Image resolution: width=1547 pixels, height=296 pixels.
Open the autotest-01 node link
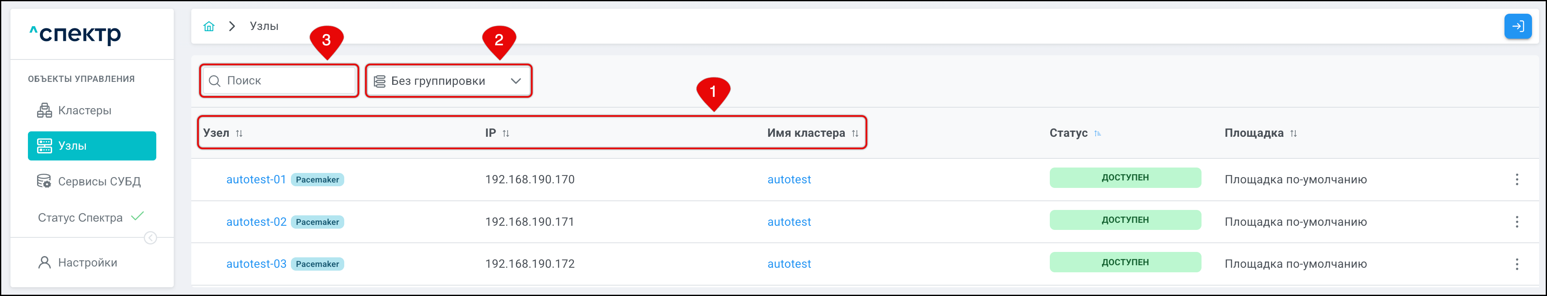256,180
